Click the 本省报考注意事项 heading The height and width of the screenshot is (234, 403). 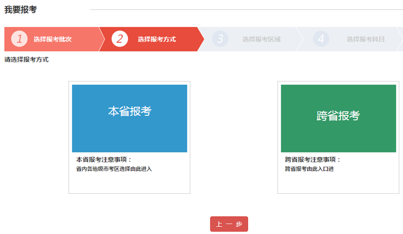point(104,160)
